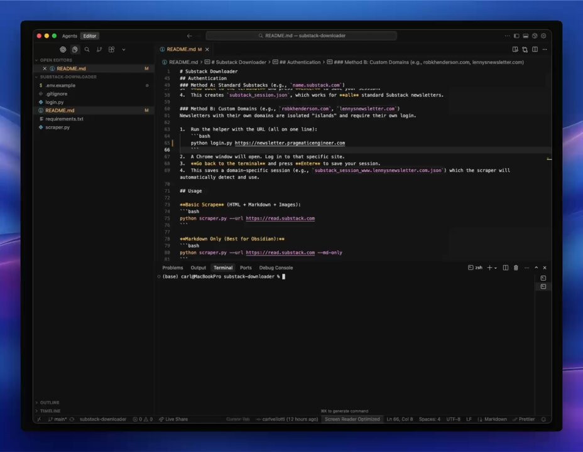Screen dimensions: 583x452
Task: Open title bar more options ellipsis
Action: [x=507, y=36]
